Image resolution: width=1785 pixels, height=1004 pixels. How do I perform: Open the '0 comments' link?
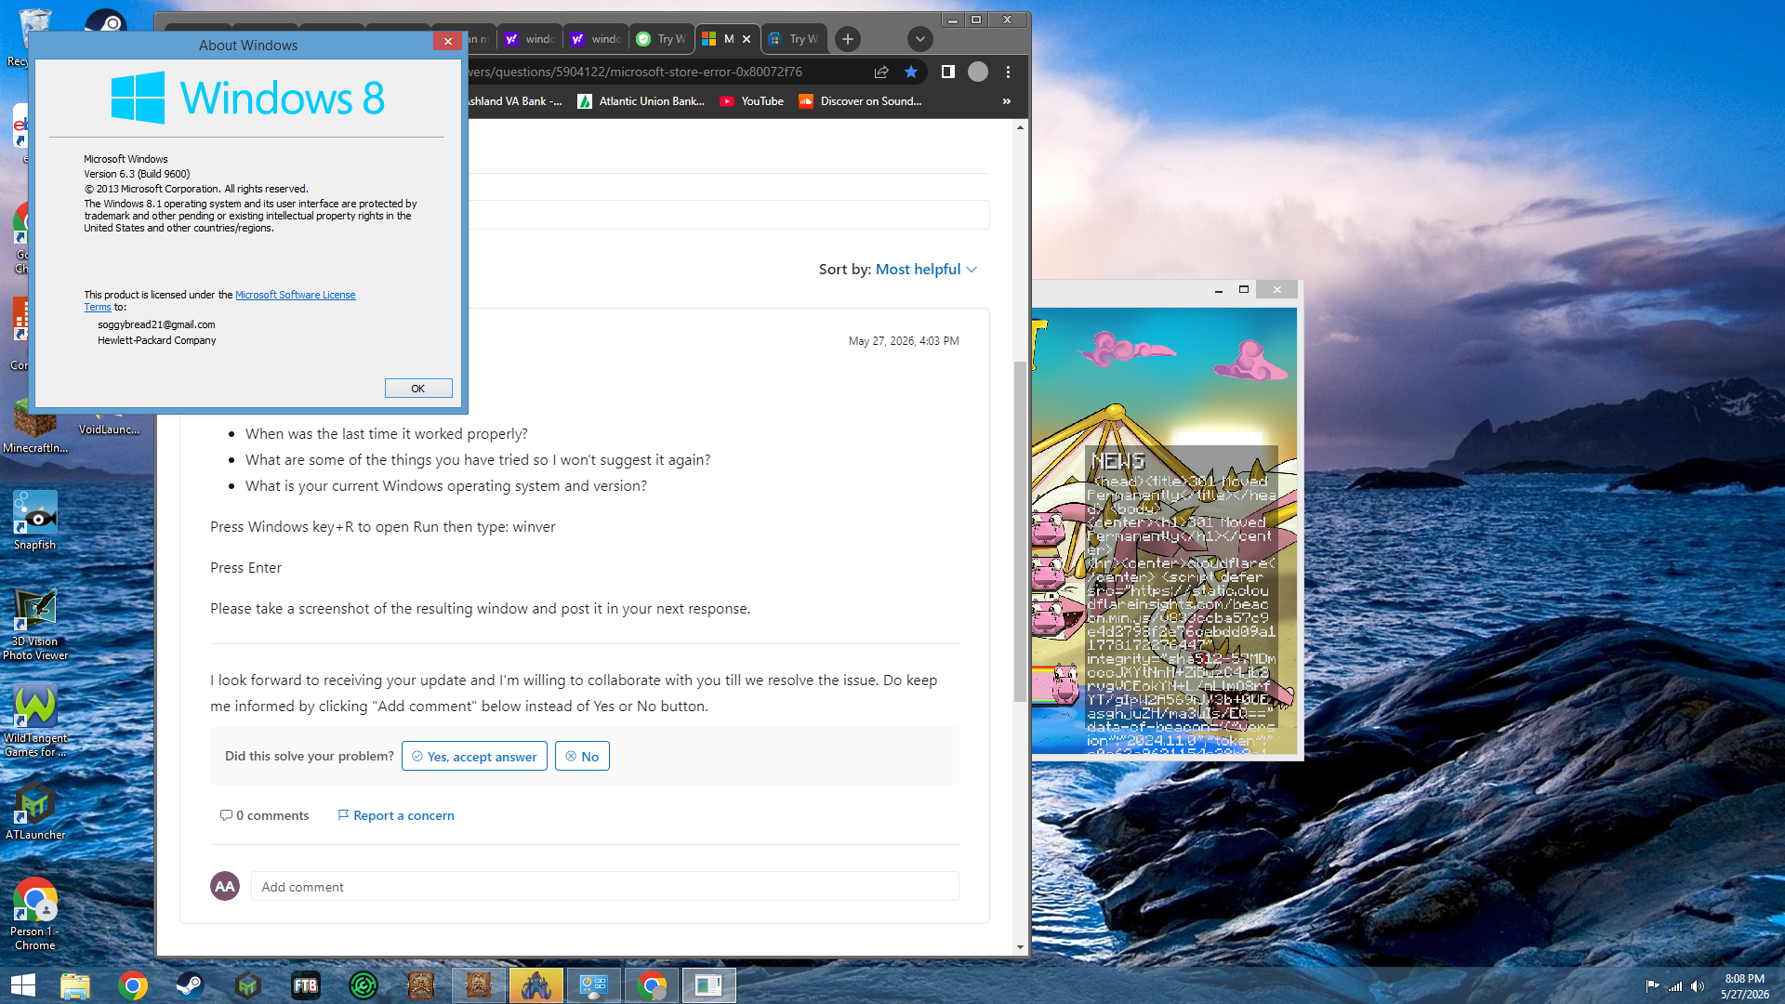point(264,815)
